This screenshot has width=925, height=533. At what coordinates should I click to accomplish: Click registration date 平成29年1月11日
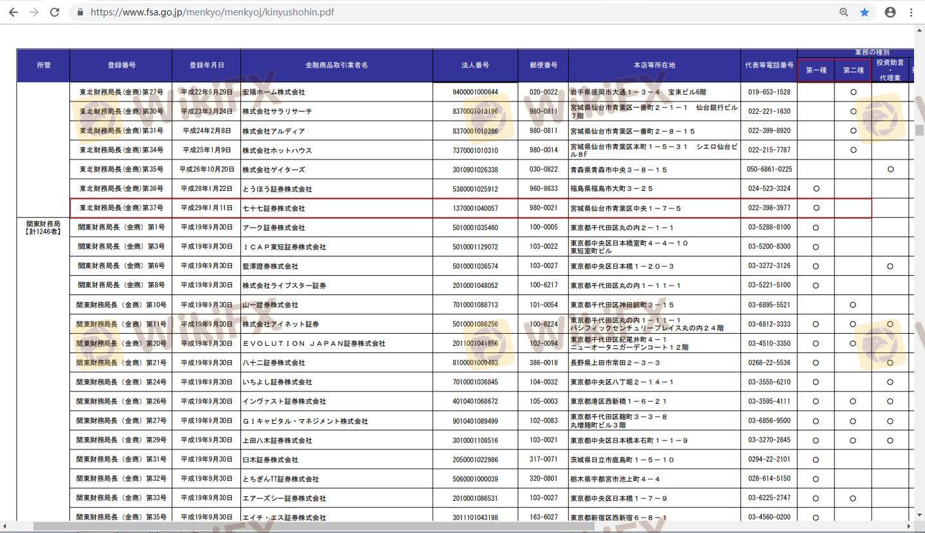(206, 208)
